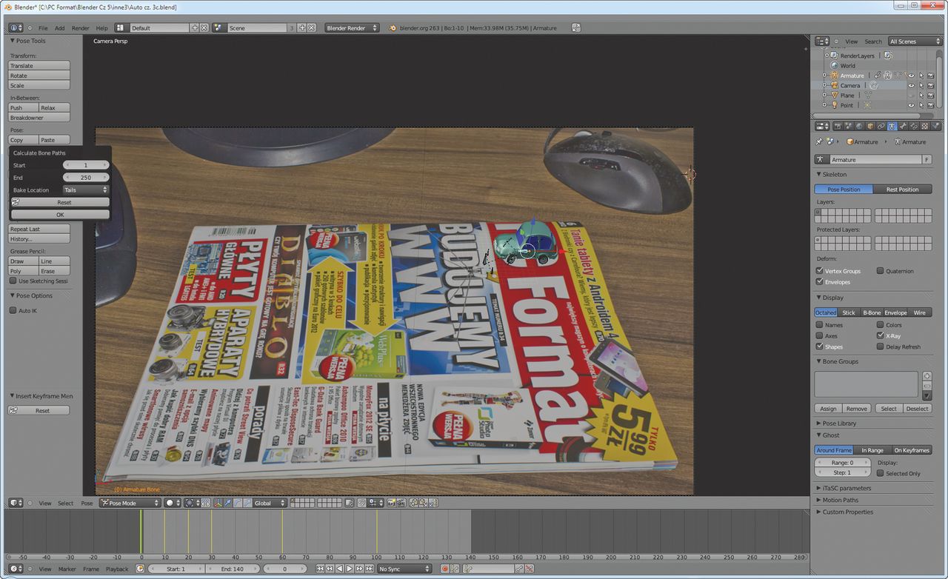Toggle Camera visibility eye in outliner
The height and width of the screenshot is (579, 948).
(x=912, y=85)
